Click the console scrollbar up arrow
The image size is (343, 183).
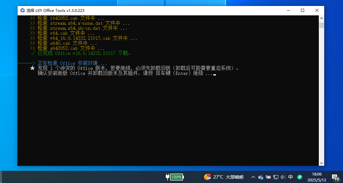pos(321,18)
